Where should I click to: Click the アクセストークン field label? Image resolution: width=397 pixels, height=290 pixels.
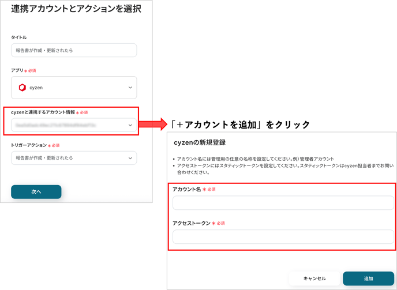192,223
